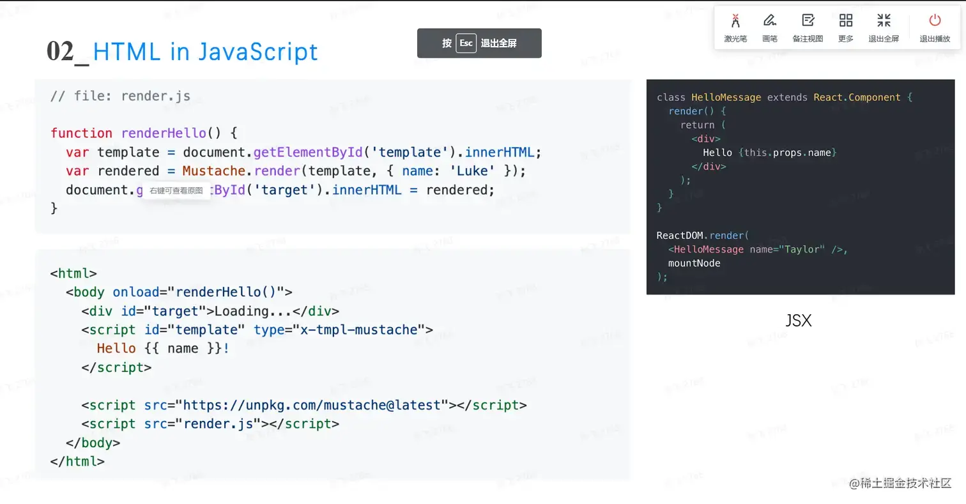
Task: Click the HelloMessage name="Taylor" line
Action: coord(758,250)
